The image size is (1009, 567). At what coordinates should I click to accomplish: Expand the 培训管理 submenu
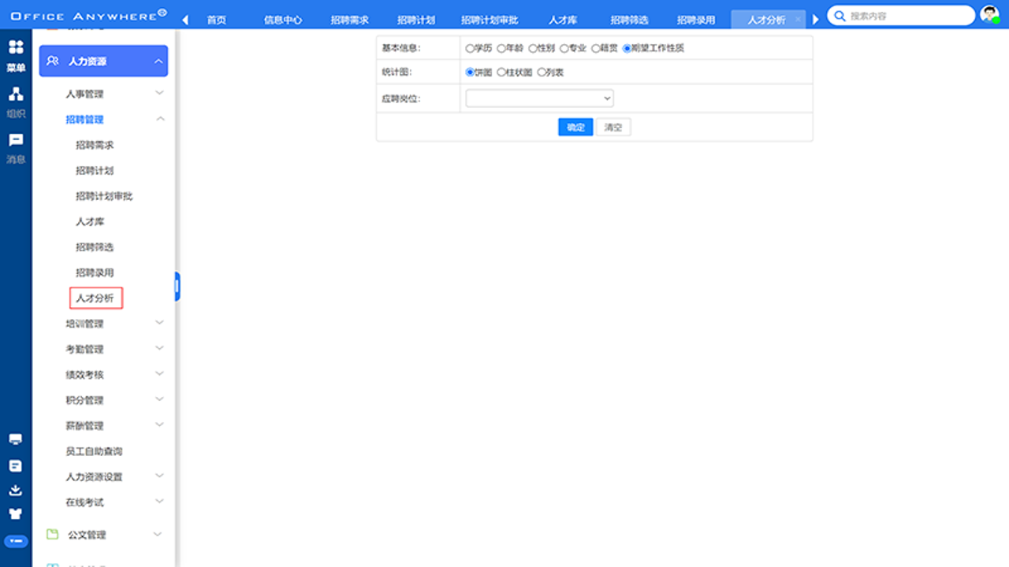[159, 323]
